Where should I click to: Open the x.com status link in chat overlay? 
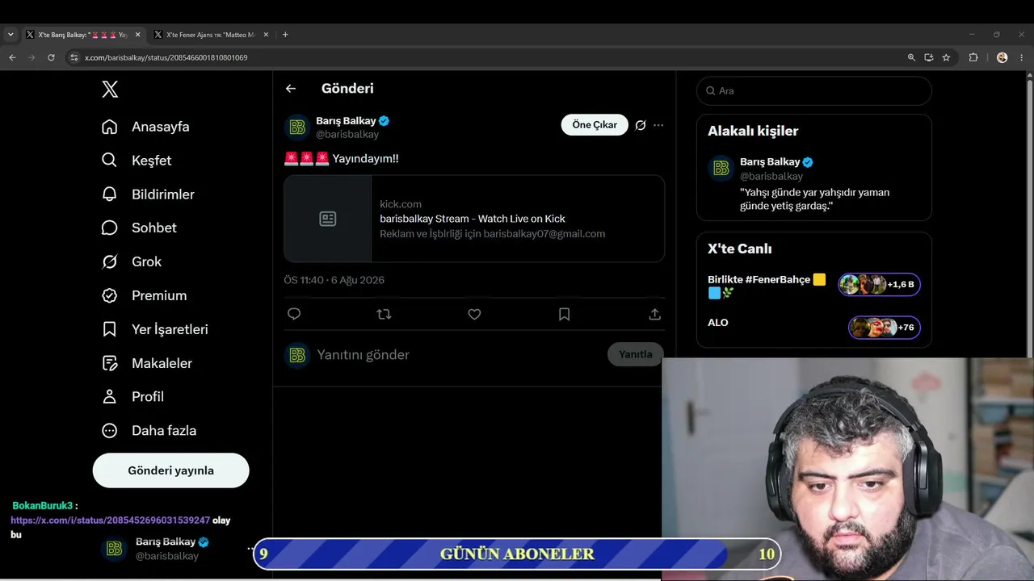point(110,520)
